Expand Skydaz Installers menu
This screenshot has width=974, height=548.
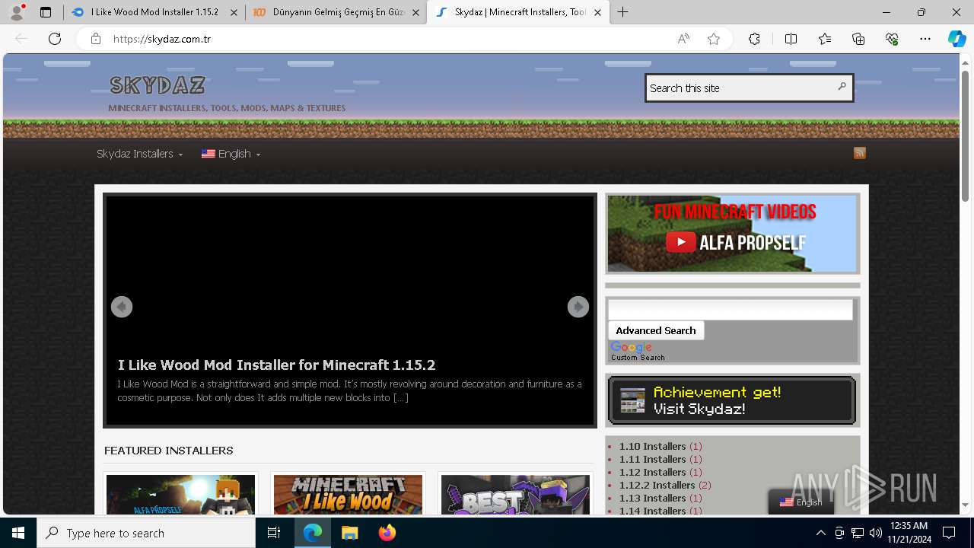tap(139, 154)
